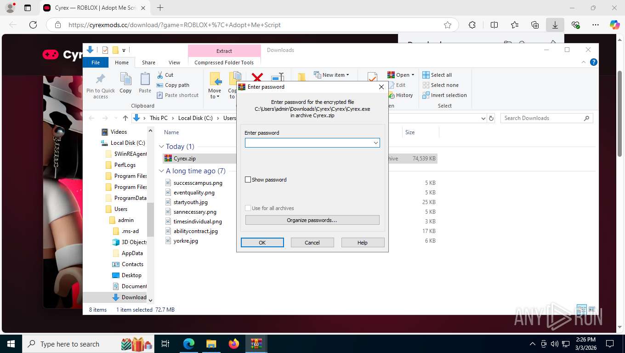The image size is (625, 353).
Task: Open Edge Extensions puzzle icon
Action: pos(472,25)
